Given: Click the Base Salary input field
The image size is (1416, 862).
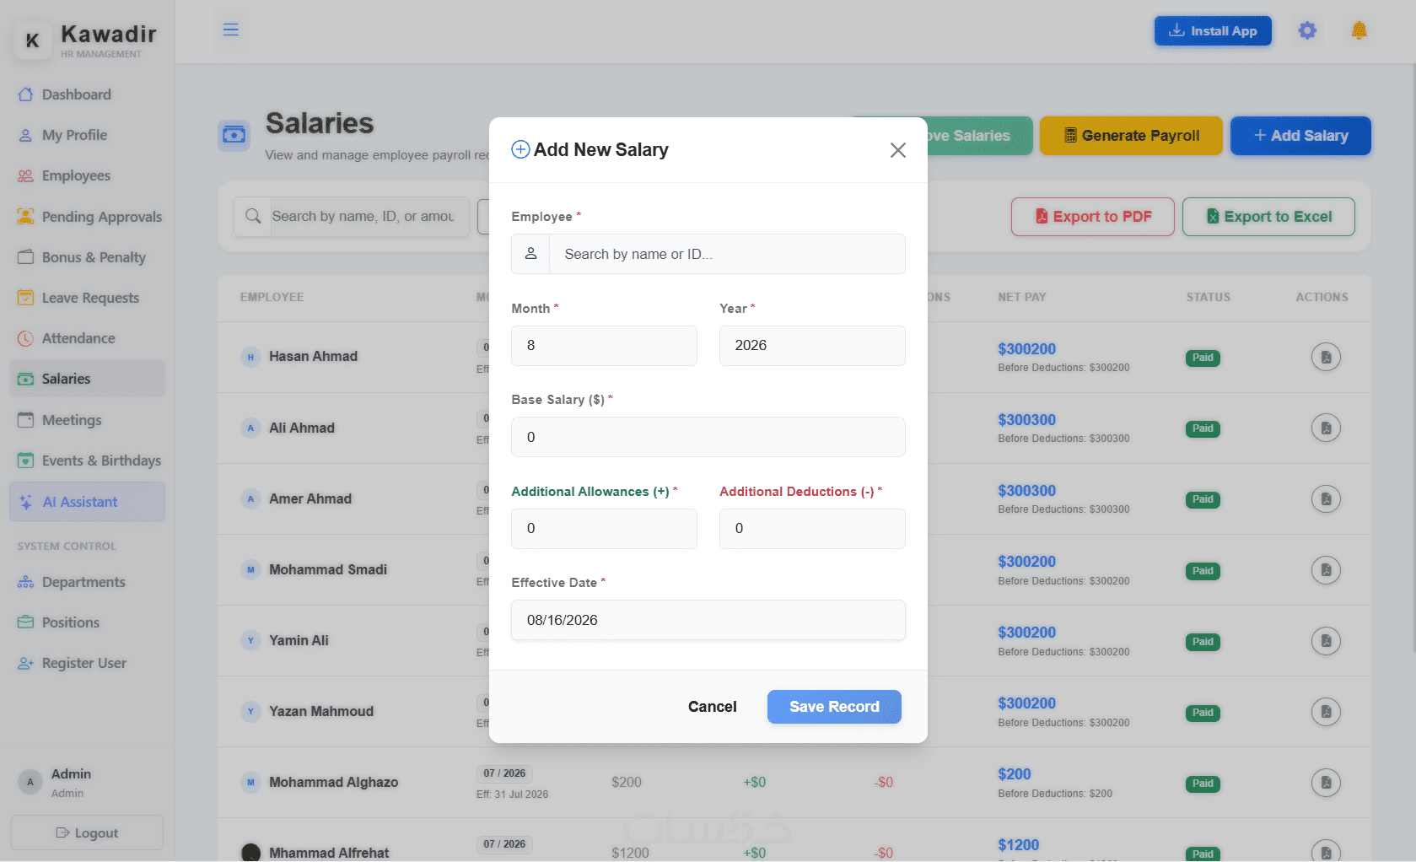Looking at the screenshot, I should [x=708, y=437].
